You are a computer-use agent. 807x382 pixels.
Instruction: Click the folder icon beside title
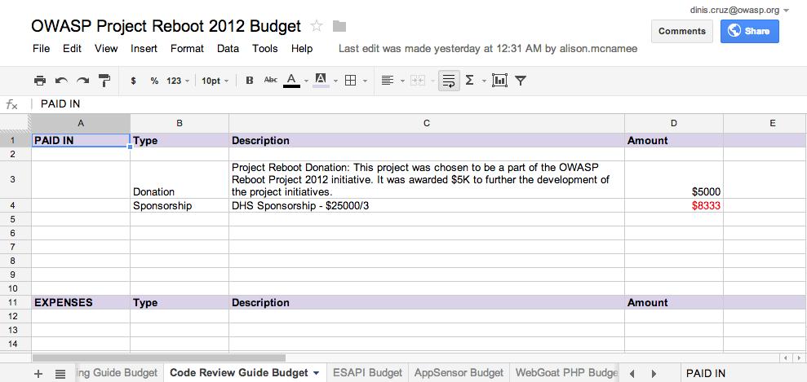339,26
